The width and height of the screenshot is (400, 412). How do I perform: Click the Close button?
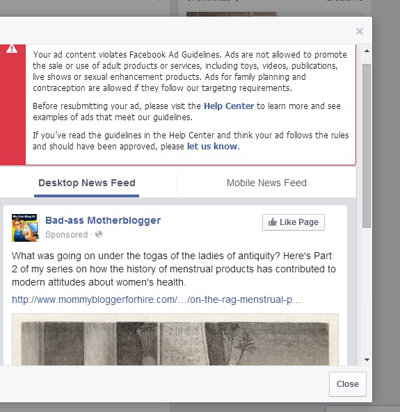tap(348, 384)
